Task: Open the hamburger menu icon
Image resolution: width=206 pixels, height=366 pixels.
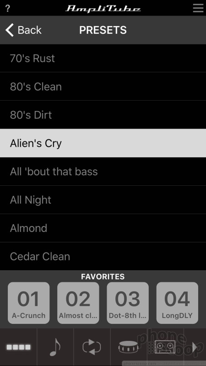Action: click(198, 8)
